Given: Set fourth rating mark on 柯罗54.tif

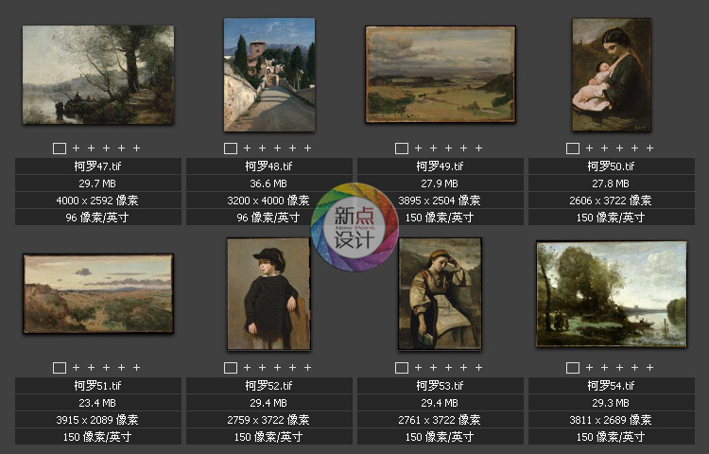Looking at the screenshot, I should coord(635,367).
